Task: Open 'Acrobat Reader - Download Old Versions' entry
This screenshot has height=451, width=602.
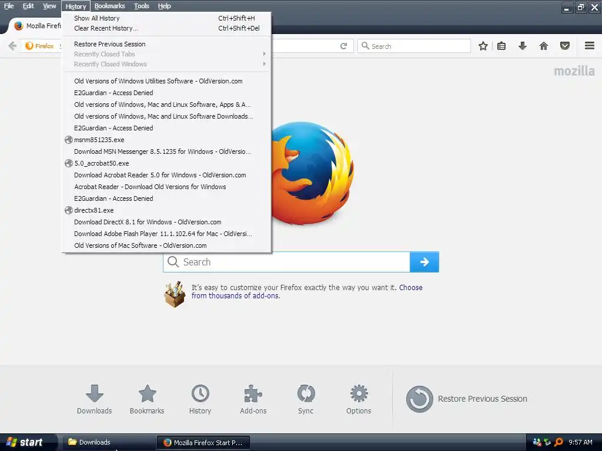Action: point(166,187)
